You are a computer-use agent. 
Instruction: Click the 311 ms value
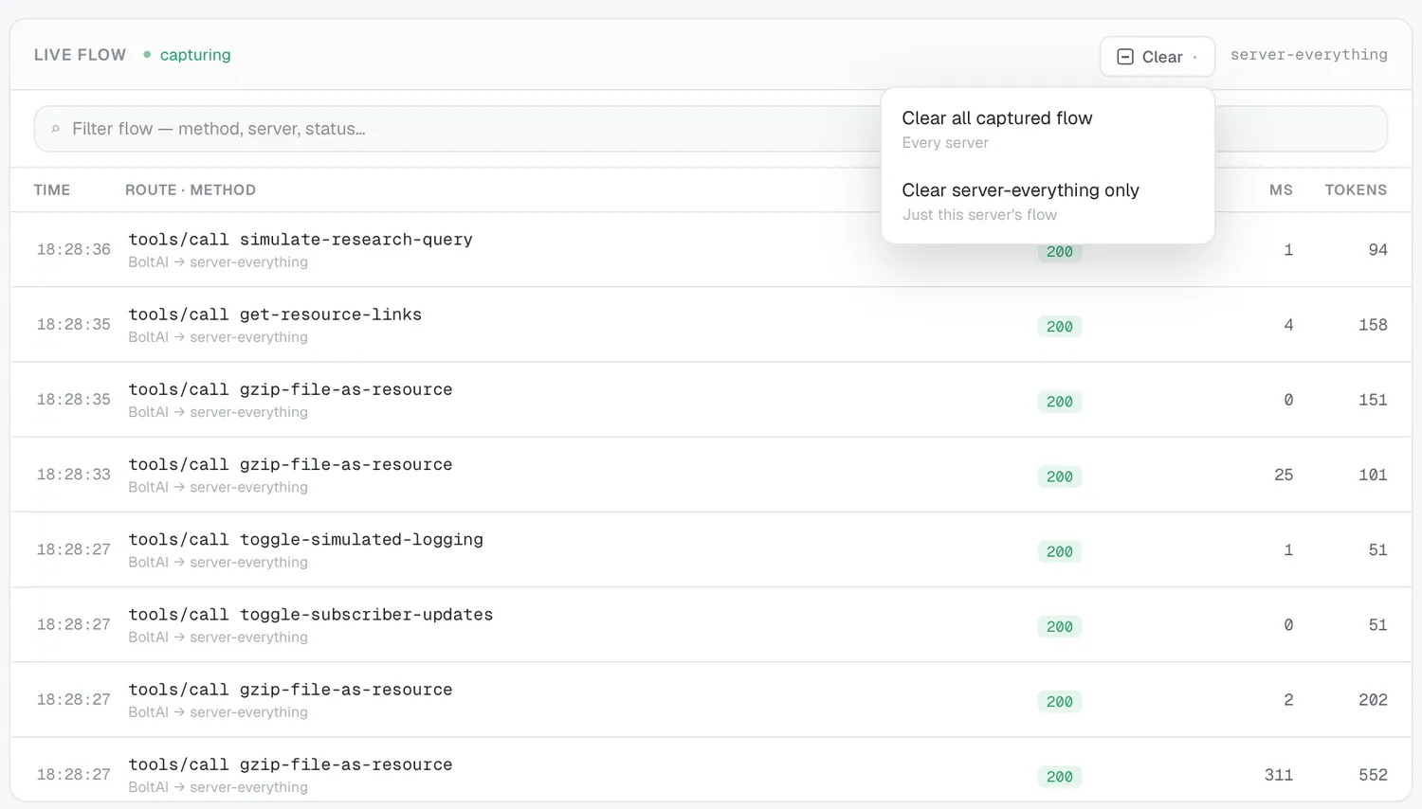coord(1279,775)
